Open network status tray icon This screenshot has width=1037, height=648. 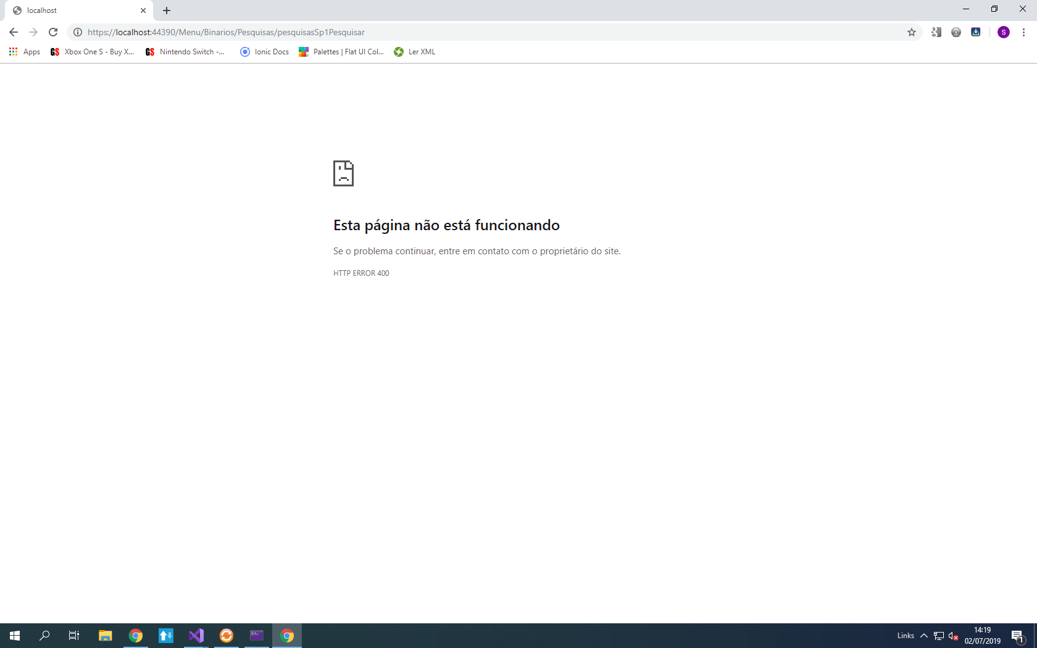tap(939, 636)
